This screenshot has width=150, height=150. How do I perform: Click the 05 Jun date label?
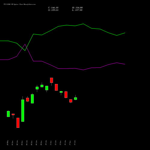(x=32, y=143)
